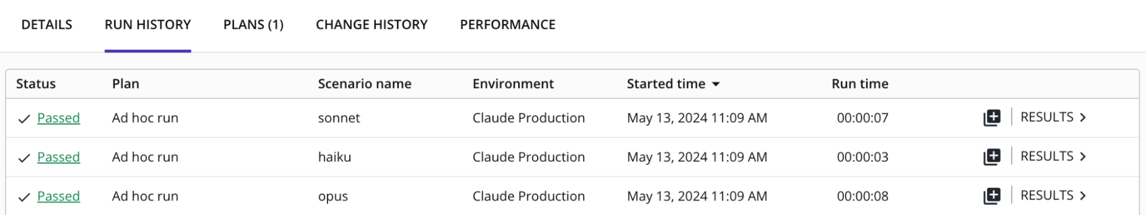Click the Status column header

(x=36, y=83)
